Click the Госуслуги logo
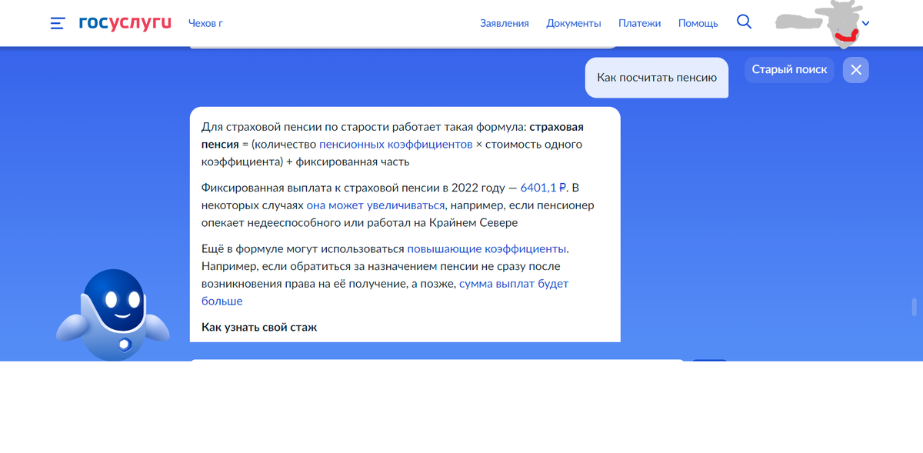Screen dimensions: 923x453 125,22
